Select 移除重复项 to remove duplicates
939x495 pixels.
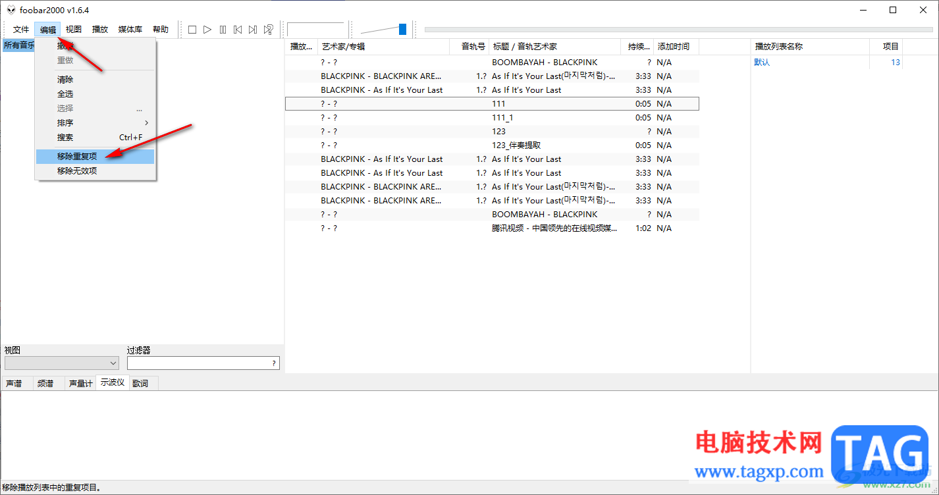(95, 157)
